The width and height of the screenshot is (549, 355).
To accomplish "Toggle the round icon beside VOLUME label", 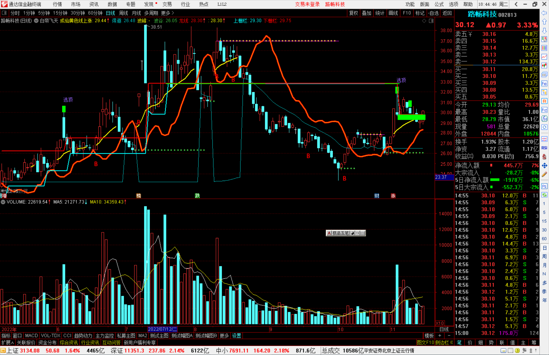I will tap(3, 202).
